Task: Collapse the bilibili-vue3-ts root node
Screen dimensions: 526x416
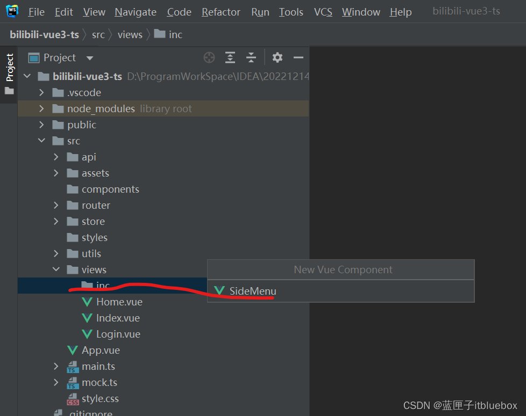Action: (27, 76)
